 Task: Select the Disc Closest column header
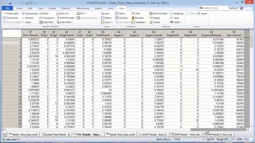pos(30,33)
